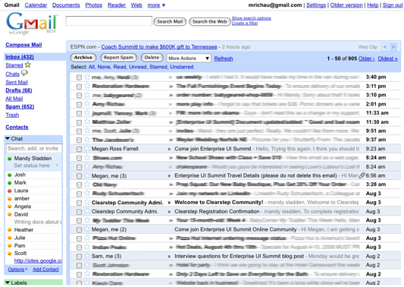Open Inbox (432) folder

[20, 57]
